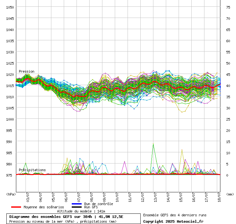Screen dimensions: 236x224
Task: Click 'Copyright 2025 Meteociel.fr' text
Action: point(173,221)
